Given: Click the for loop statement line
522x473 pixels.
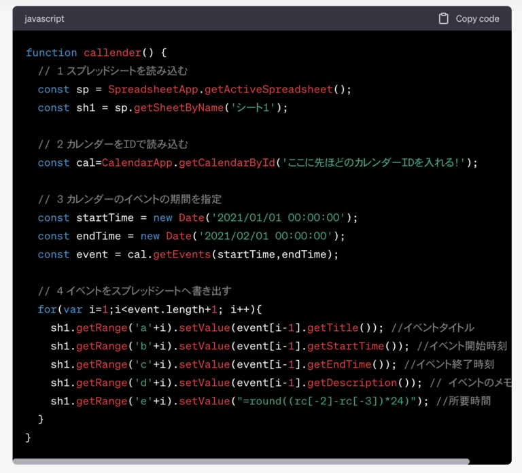Looking at the screenshot, I should tap(150, 309).
